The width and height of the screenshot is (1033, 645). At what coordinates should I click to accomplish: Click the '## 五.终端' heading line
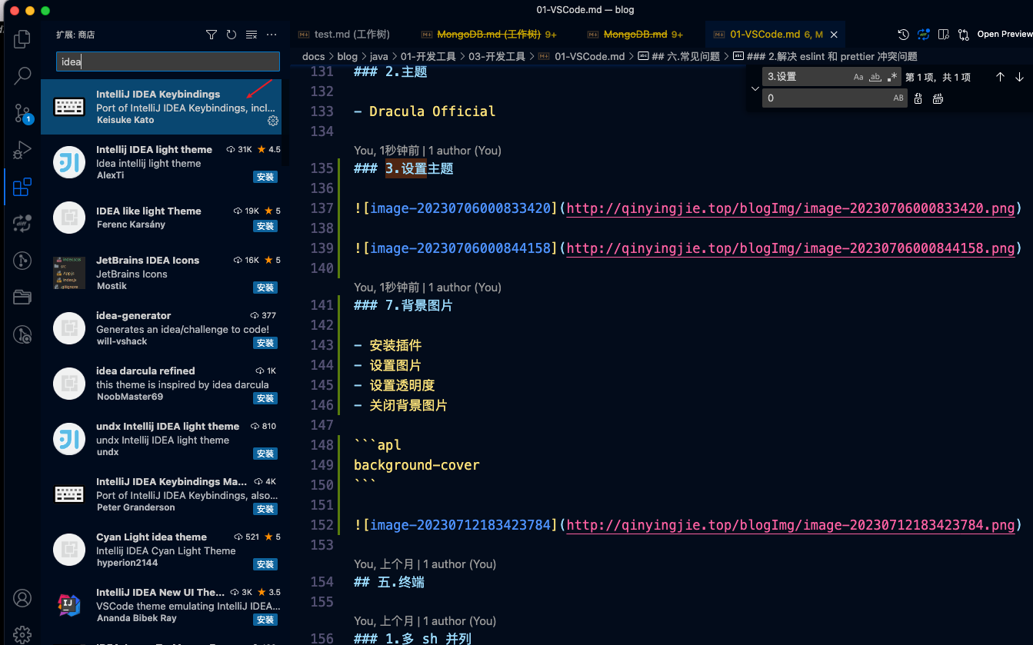[389, 582]
